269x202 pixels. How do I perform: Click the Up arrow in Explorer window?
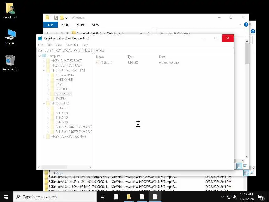point(68,33)
